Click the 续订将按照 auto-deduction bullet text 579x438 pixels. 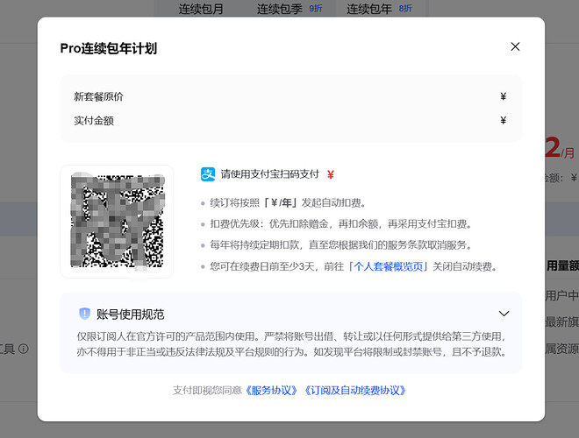coord(288,202)
